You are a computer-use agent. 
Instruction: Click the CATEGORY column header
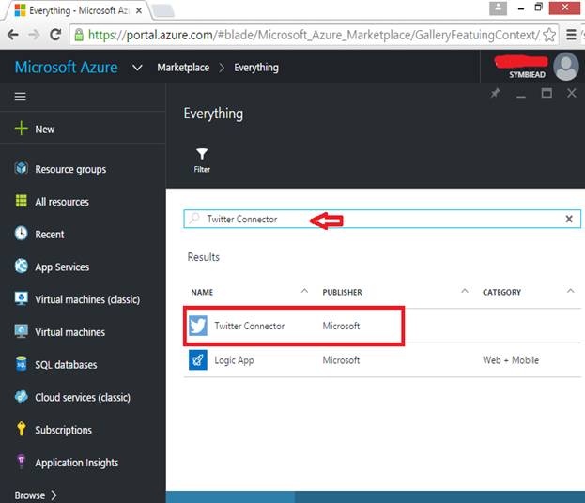point(501,292)
